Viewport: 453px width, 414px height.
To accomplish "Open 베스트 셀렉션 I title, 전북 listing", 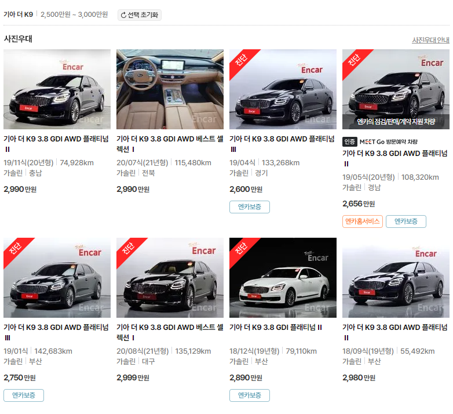I will coord(170,144).
